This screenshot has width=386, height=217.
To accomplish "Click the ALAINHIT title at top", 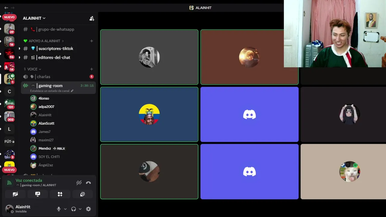I will [200, 8].
